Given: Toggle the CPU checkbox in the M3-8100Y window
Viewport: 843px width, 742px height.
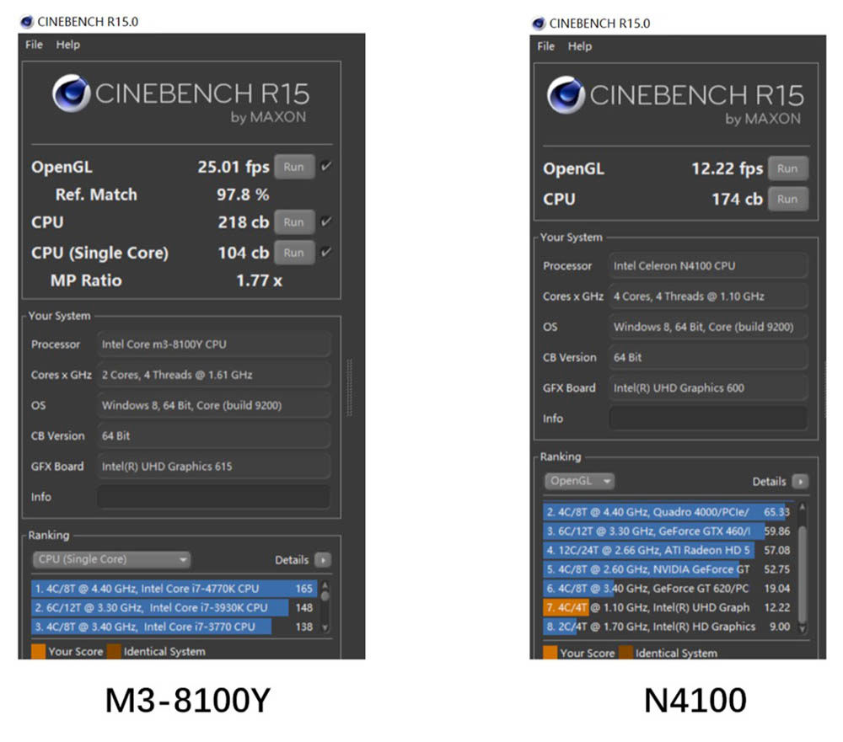Looking at the screenshot, I should [325, 222].
